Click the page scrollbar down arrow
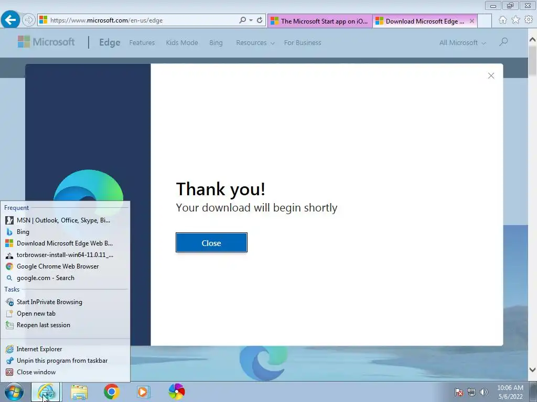Screen dimensions: 537x402 (532, 370)
